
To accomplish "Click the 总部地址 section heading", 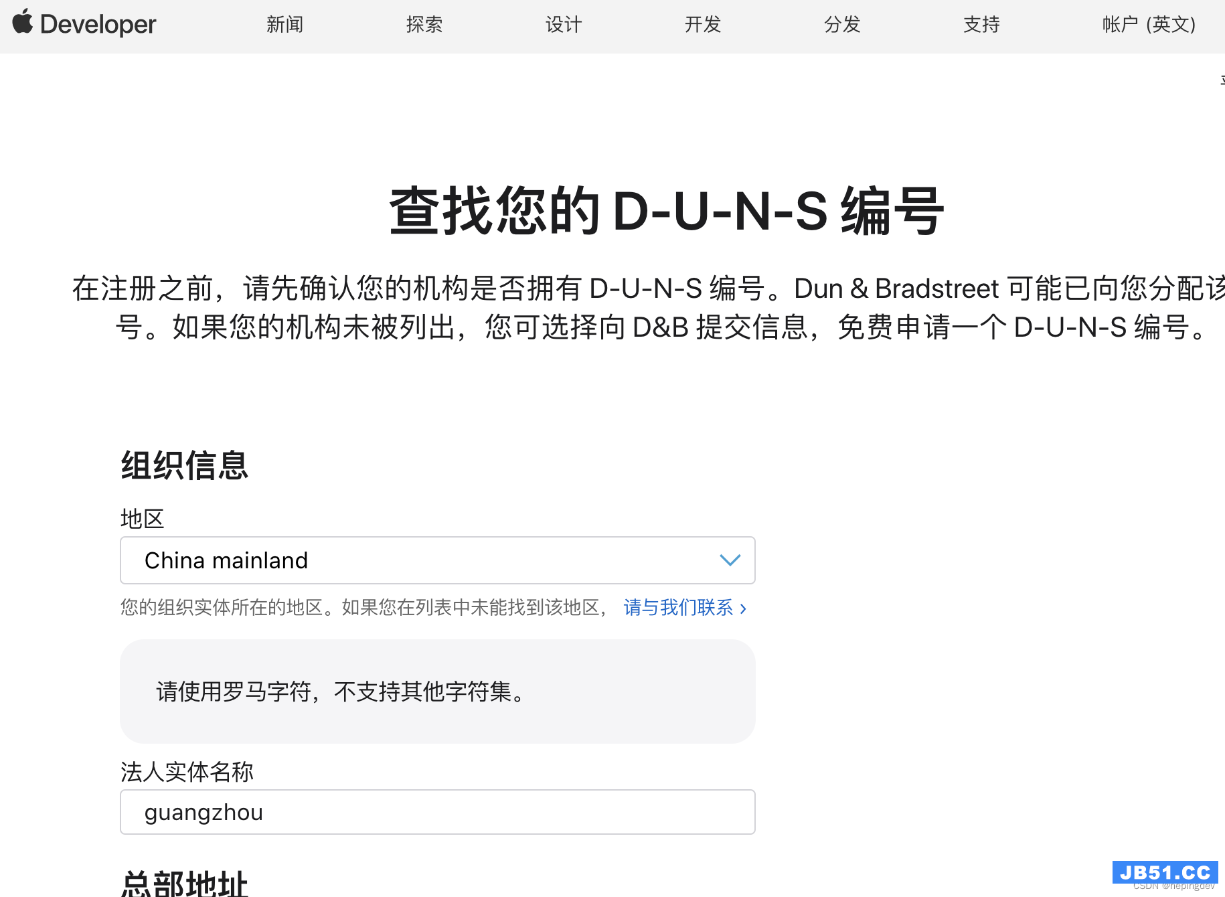I will 184,884.
